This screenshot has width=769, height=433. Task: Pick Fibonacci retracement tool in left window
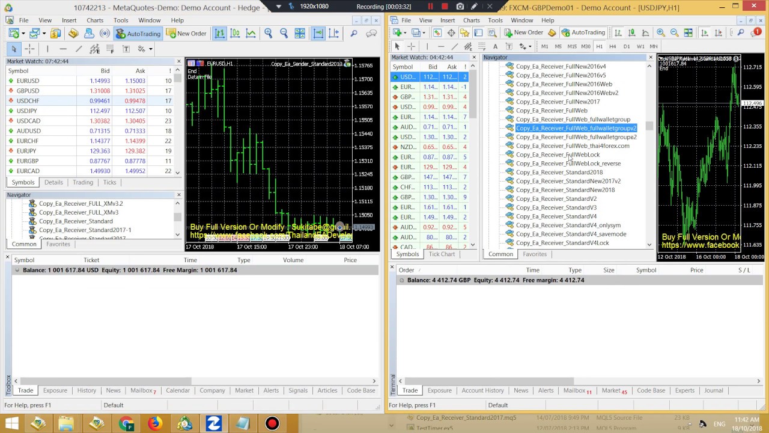tap(110, 49)
